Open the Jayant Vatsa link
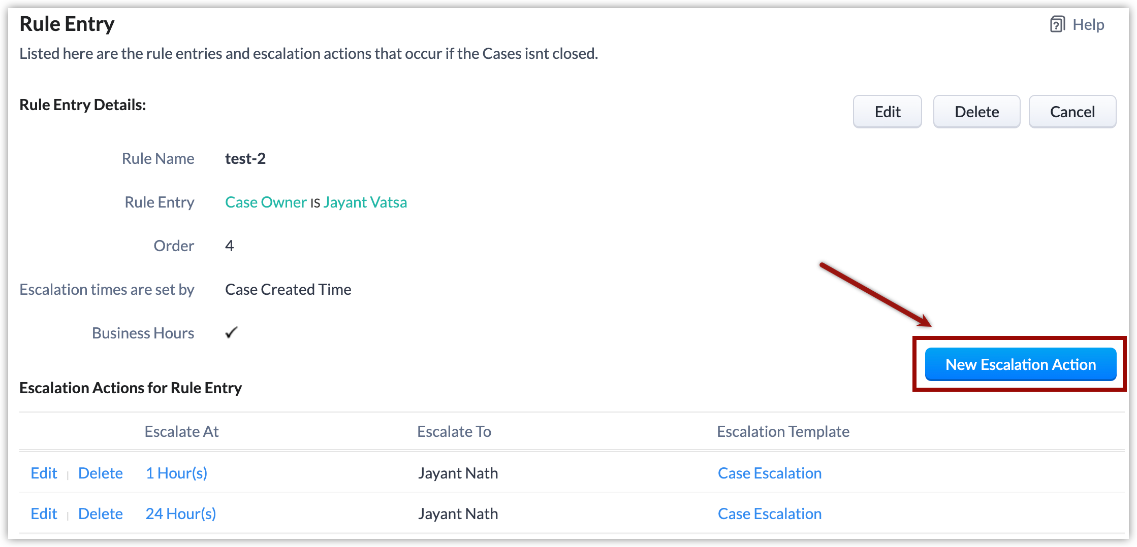 tap(365, 202)
